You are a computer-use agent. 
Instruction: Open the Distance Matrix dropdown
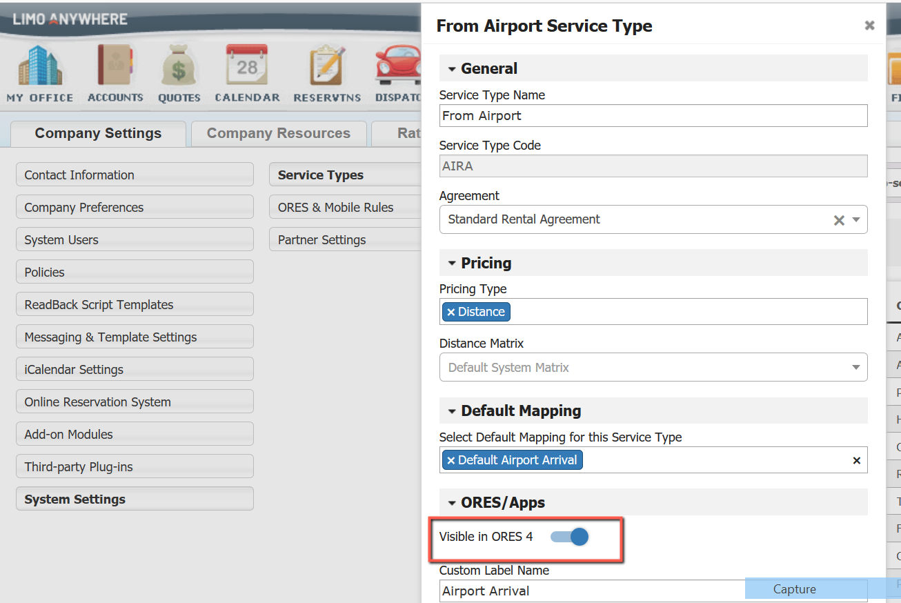pos(855,367)
